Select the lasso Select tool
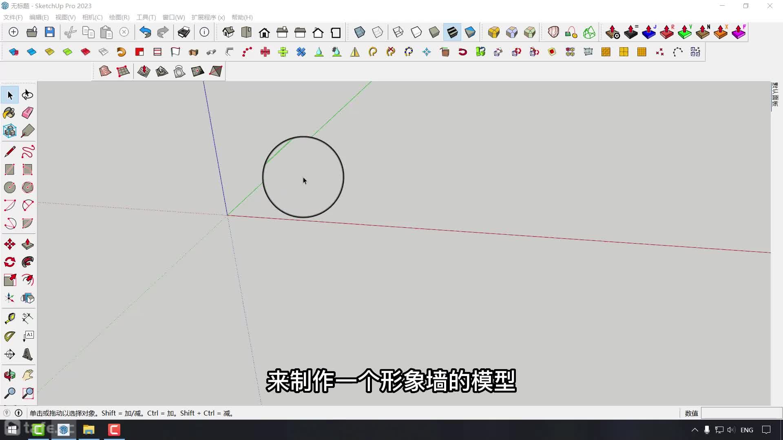The height and width of the screenshot is (440, 783). tap(28, 95)
